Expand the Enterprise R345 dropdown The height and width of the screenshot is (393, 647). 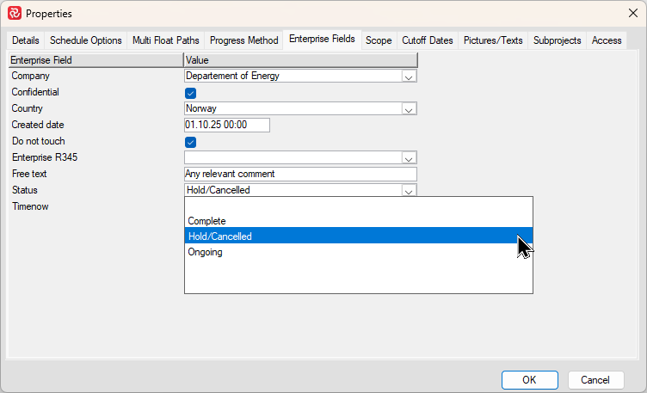(x=410, y=158)
